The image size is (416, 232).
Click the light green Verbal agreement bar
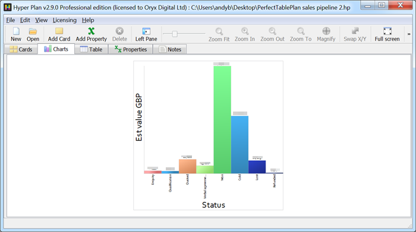pos(205,170)
